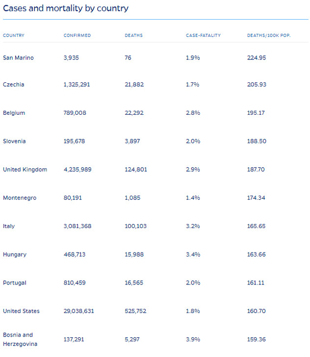Click the 'Cases and mortality by country' heading
Image resolution: width=310 pixels, height=357 pixels.
click(66, 8)
